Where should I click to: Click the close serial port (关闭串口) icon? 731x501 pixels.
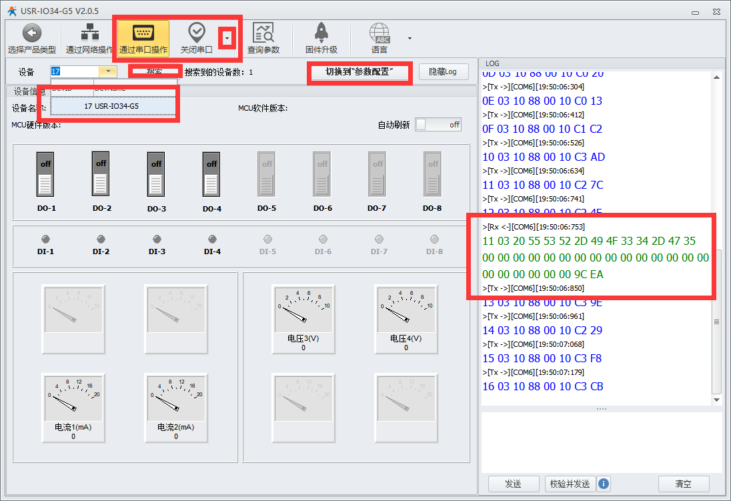(x=197, y=32)
